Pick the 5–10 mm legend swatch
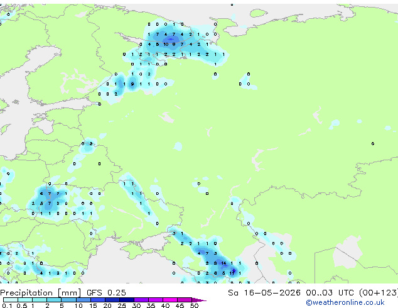The image size is (398, 308). (x=68, y=300)
